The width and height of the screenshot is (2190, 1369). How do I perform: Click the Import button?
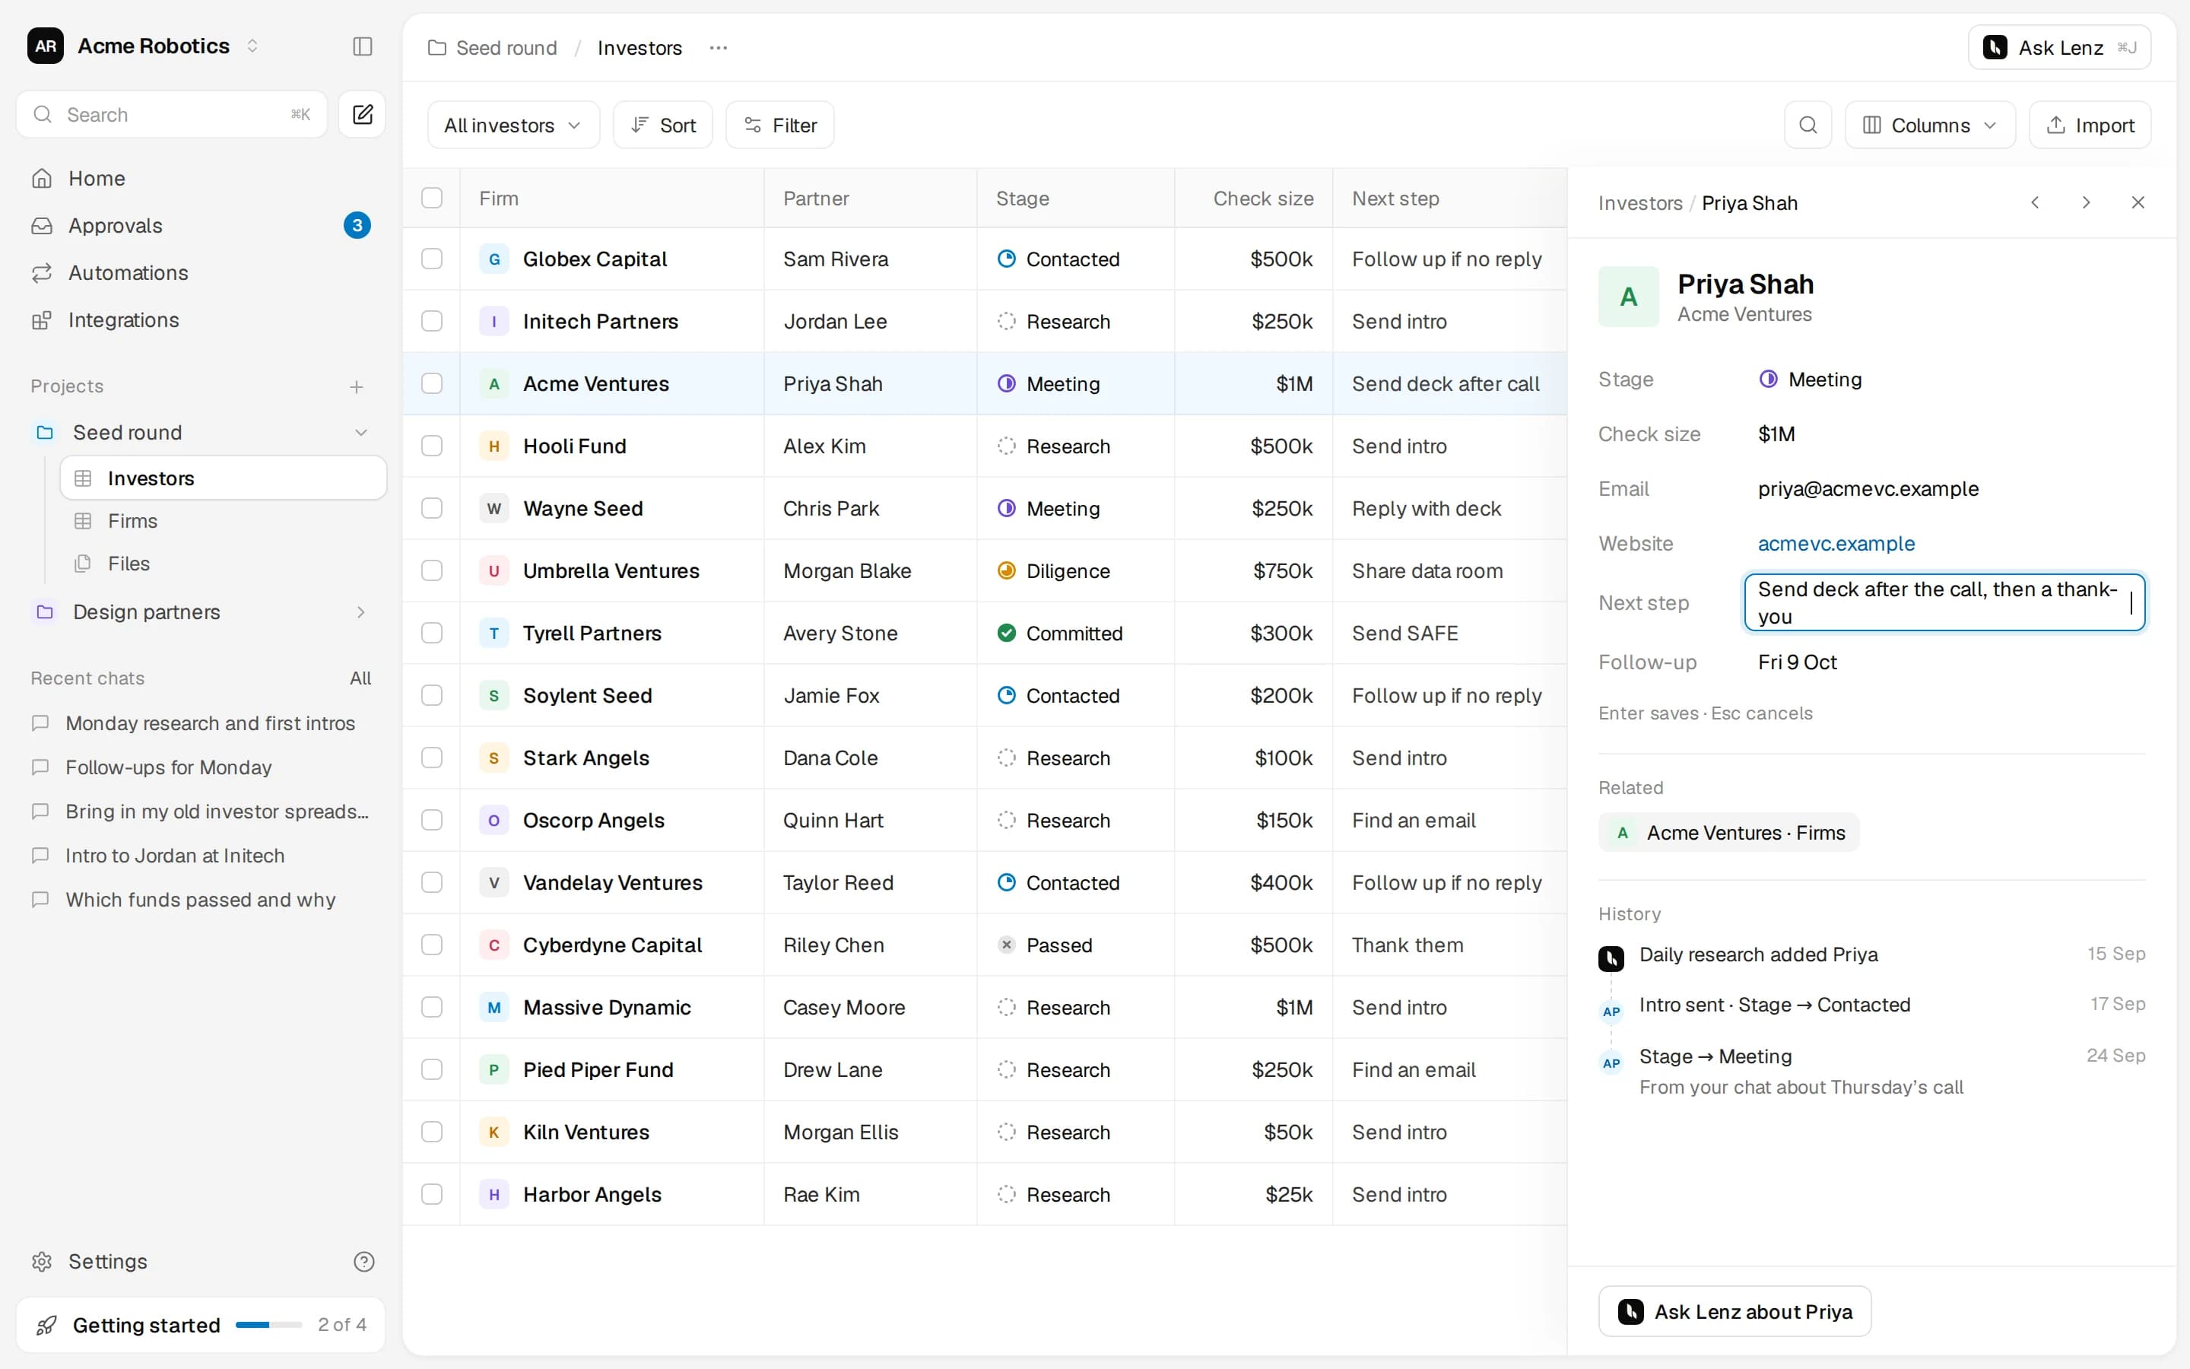click(x=2090, y=125)
